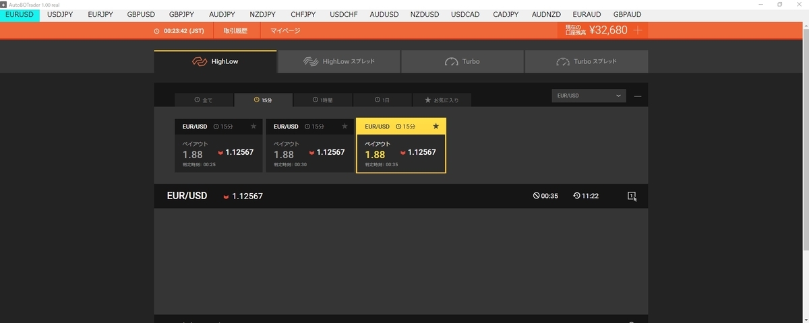809x323 pixels.
Task: Favorite the 00:30 option with star
Action: click(x=344, y=126)
